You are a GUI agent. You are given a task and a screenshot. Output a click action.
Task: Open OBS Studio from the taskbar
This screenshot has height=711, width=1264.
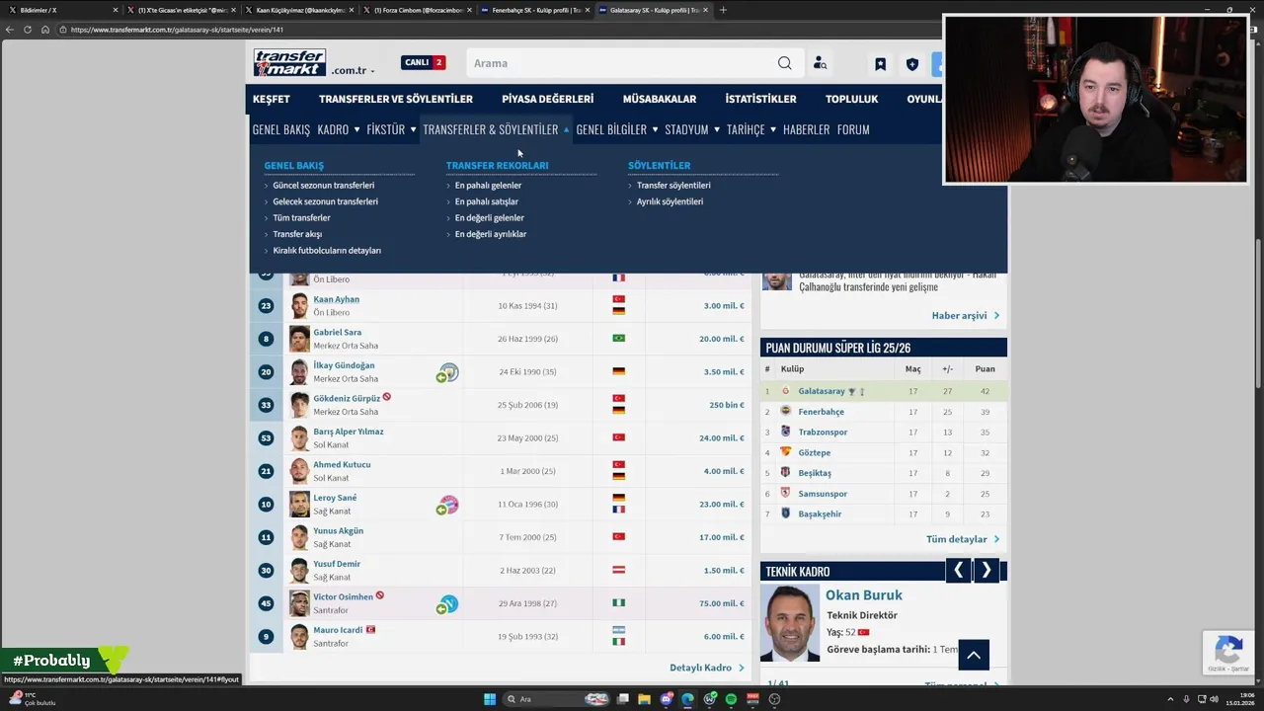(774, 699)
